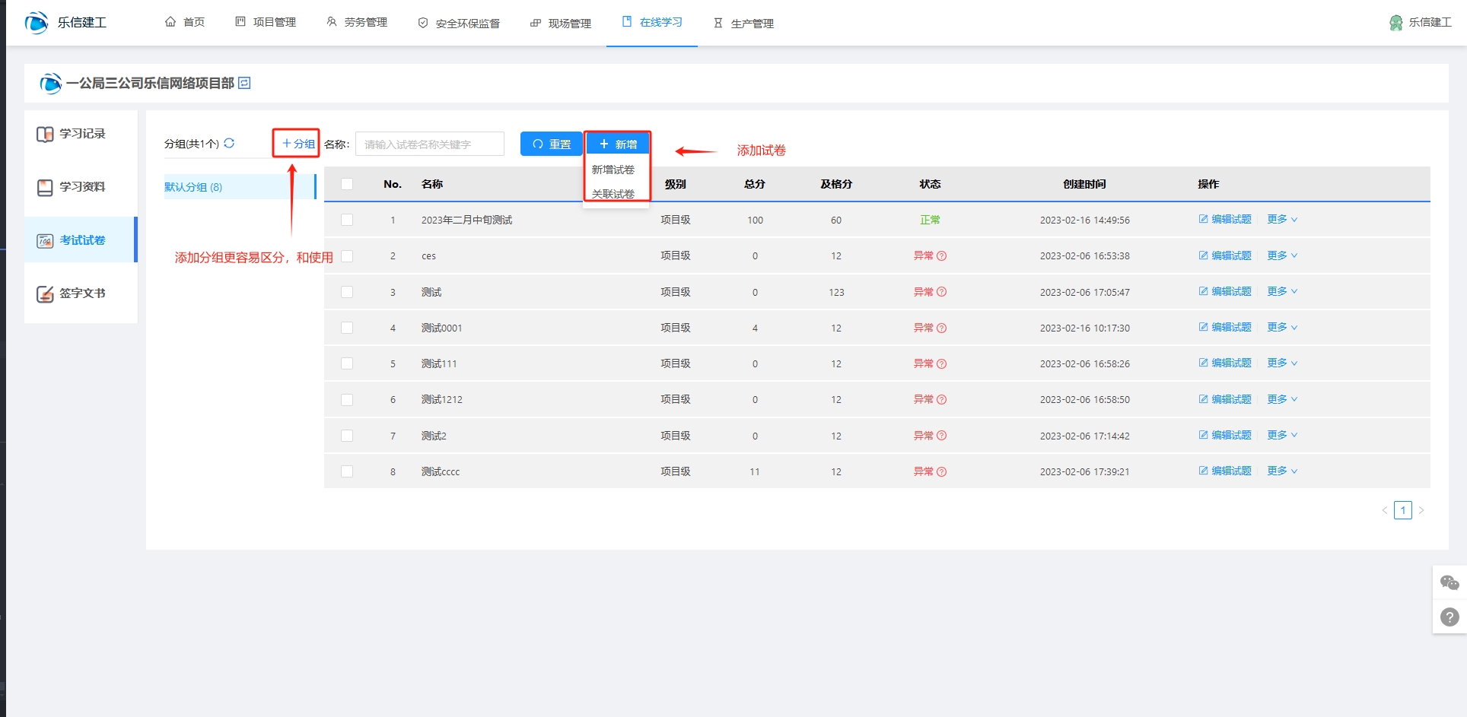This screenshot has height=717, width=1467.
Task: Select the checkbox for 测试0001 row
Action: (x=347, y=328)
